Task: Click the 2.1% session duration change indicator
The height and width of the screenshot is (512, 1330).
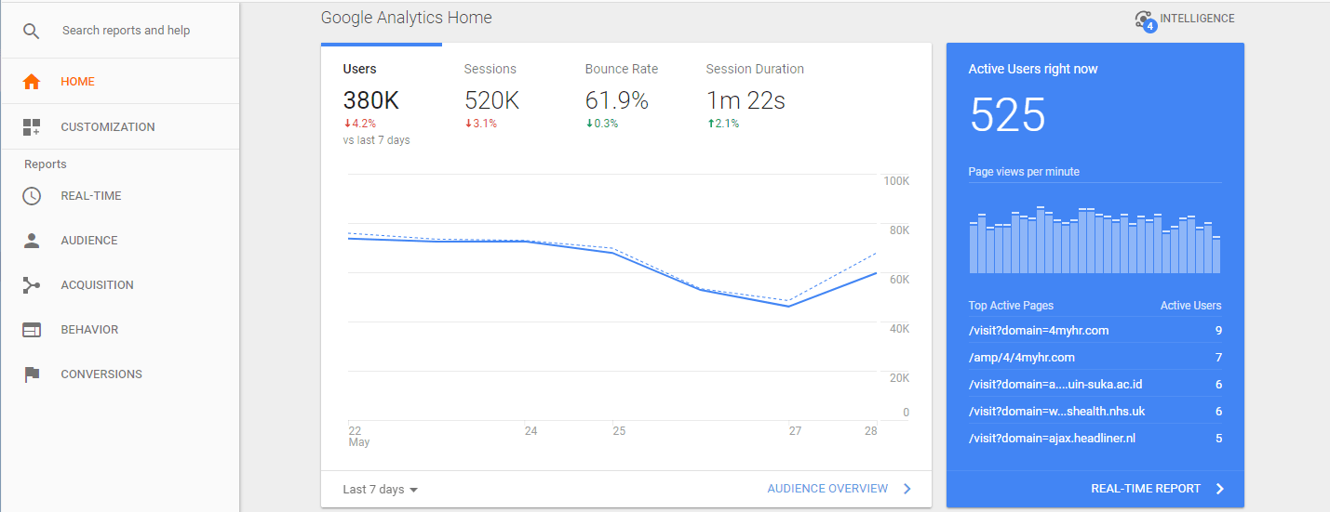Action: pos(722,124)
